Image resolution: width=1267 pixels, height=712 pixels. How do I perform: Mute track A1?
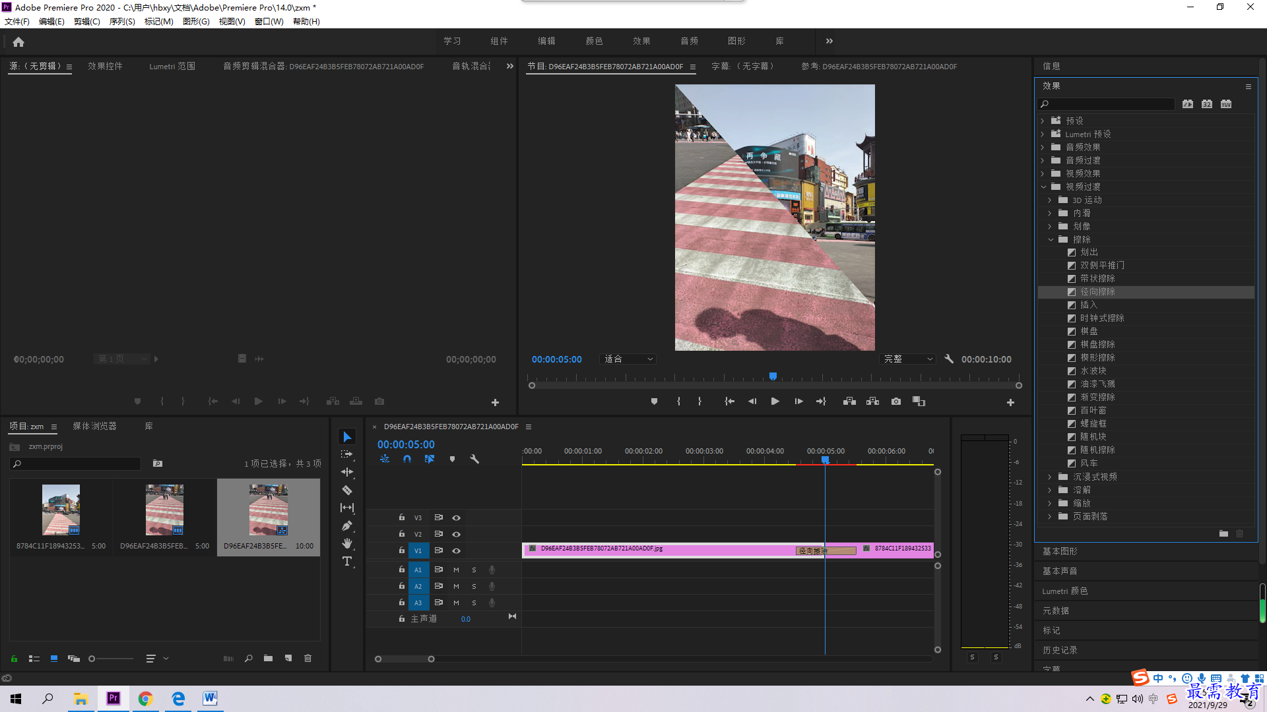[x=456, y=570]
